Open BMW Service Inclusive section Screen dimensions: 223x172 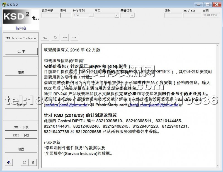(x=21, y=38)
